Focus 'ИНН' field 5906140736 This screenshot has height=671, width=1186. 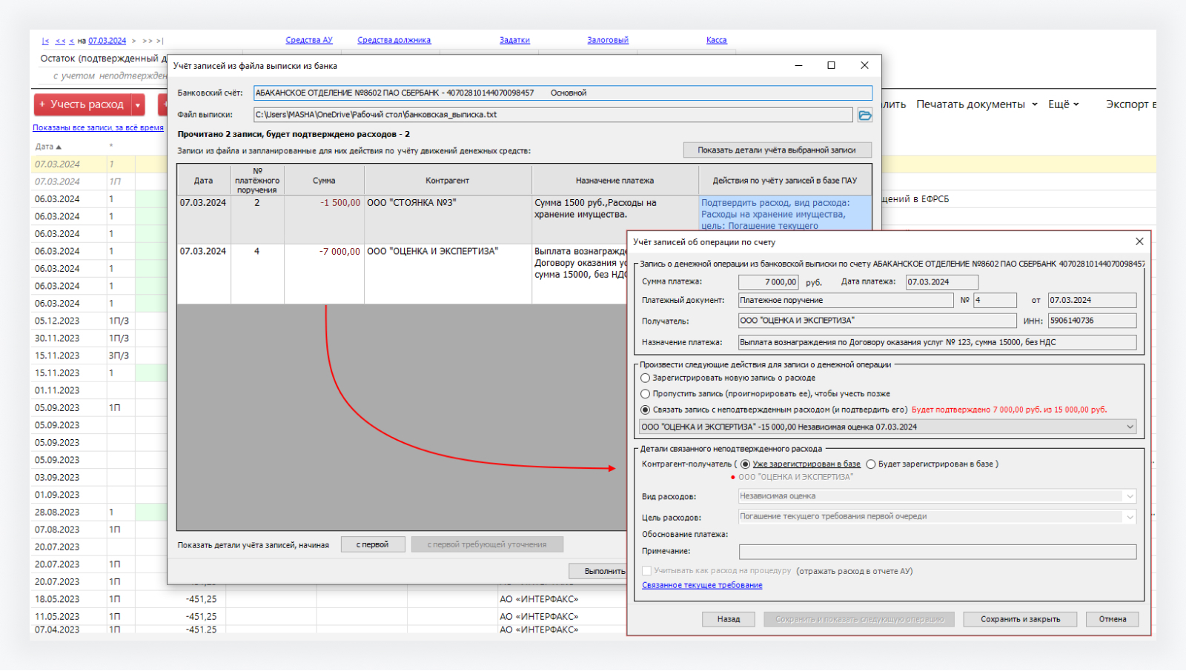click(x=1092, y=321)
